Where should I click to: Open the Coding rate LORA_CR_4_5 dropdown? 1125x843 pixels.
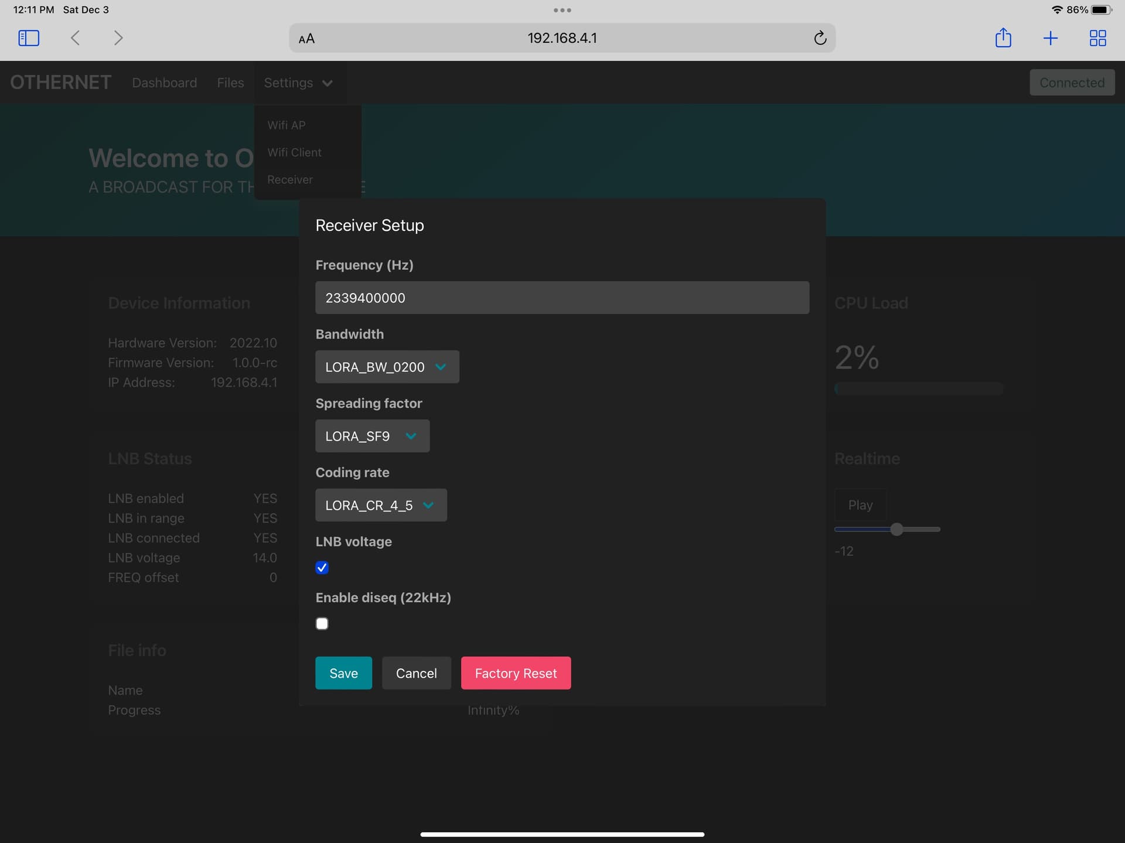click(x=381, y=505)
